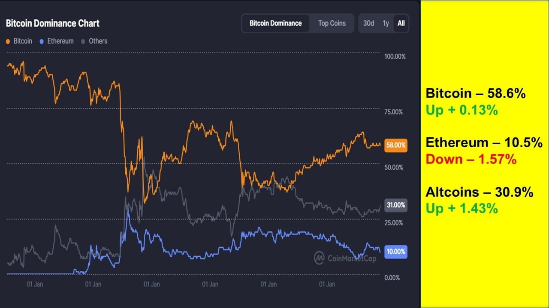
Task: Toggle the Bitcoin series legend label
Action: [x=23, y=41]
